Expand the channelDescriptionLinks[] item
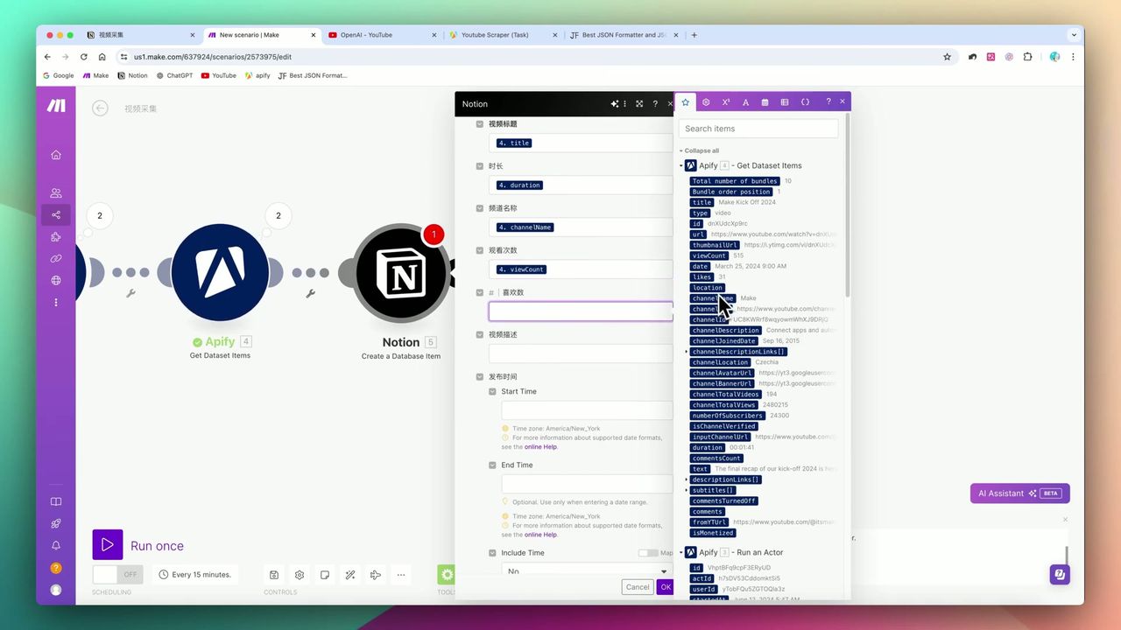Viewport: 1121px width, 630px height. click(x=686, y=351)
